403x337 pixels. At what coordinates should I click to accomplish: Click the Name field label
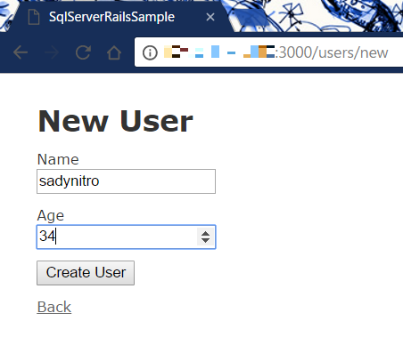[58, 159]
